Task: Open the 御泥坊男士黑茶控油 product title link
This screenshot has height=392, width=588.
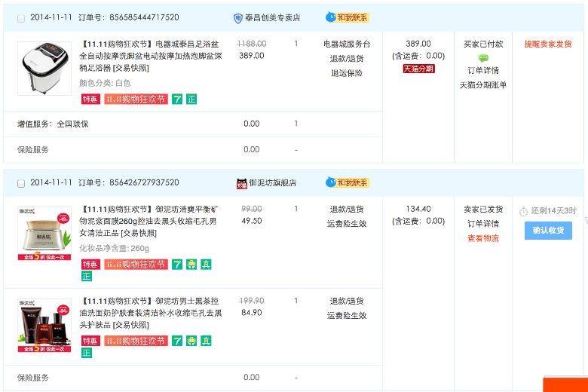Action: point(150,313)
